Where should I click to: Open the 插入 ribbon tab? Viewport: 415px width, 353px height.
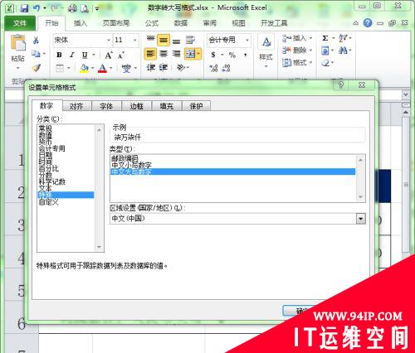[81, 23]
